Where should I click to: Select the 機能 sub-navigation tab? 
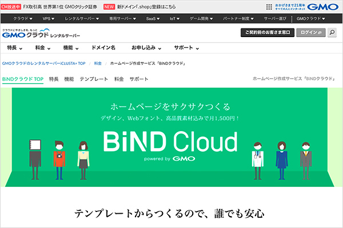(69, 79)
